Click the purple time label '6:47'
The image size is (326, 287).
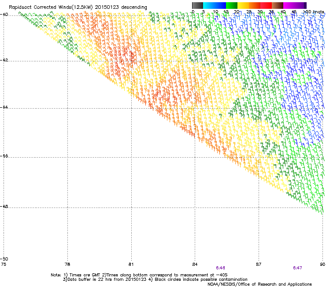click(x=297, y=268)
